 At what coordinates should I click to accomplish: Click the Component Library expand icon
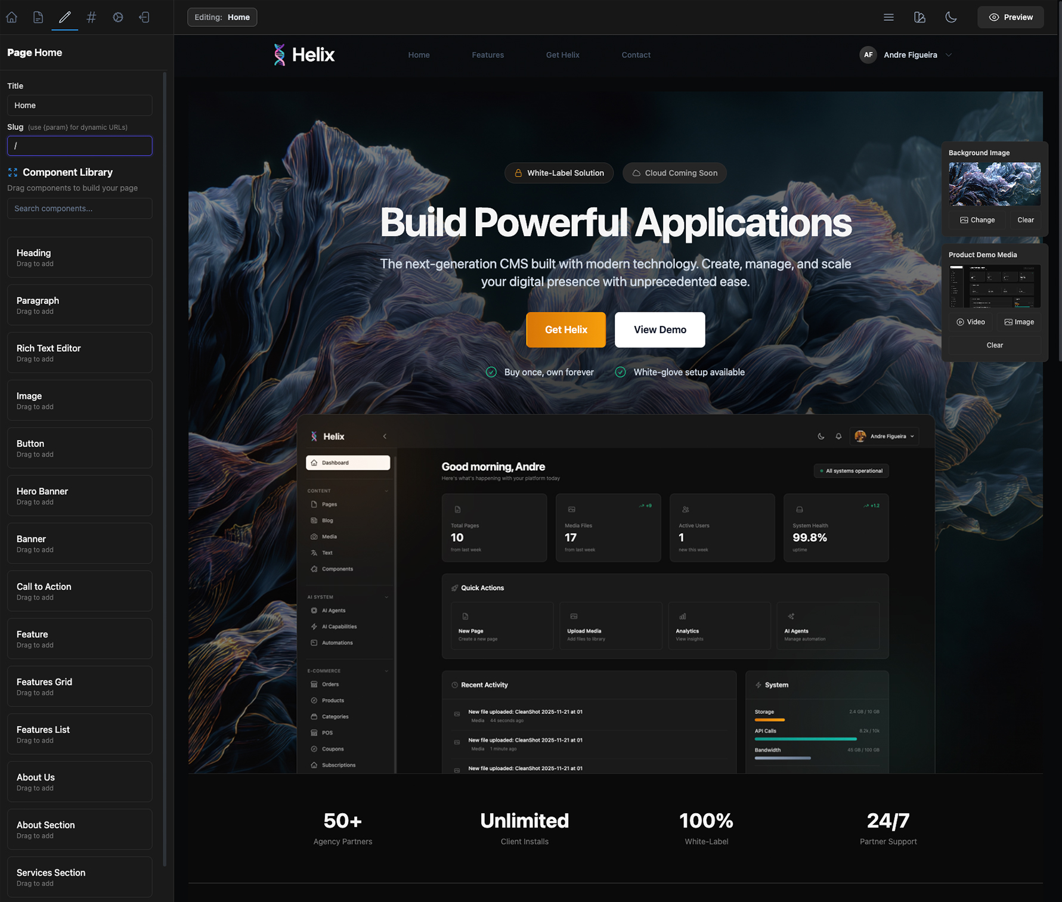coord(13,172)
